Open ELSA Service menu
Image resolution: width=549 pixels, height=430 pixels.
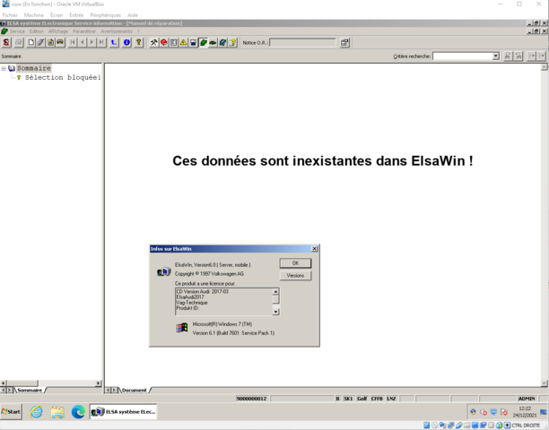click(x=17, y=31)
